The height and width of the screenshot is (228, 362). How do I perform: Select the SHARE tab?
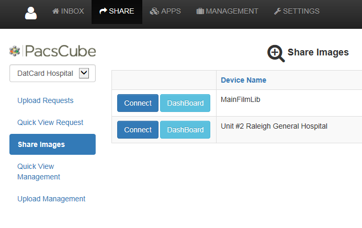pyautogui.click(x=117, y=11)
